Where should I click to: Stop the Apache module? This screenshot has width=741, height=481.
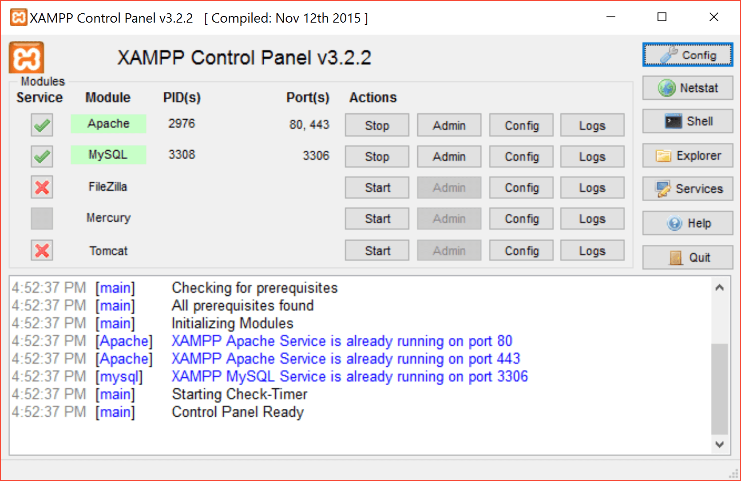(376, 125)
